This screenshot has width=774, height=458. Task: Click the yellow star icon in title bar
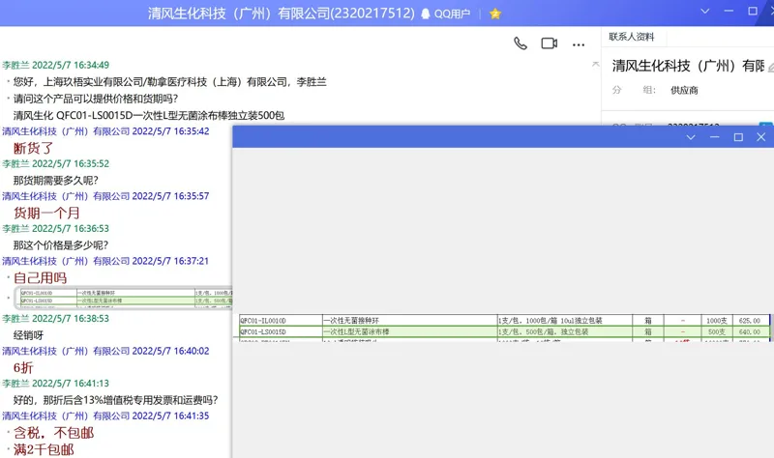495,14
